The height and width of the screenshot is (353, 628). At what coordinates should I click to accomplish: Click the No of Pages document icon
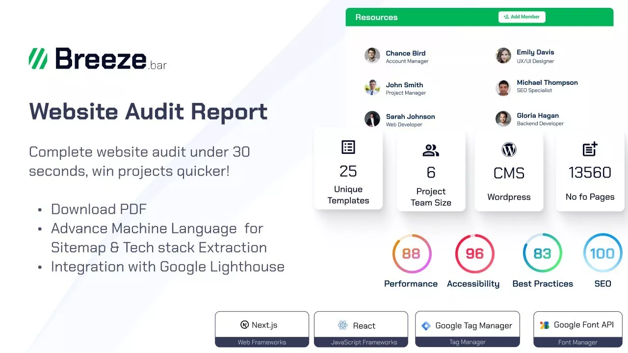pos(590,149)
